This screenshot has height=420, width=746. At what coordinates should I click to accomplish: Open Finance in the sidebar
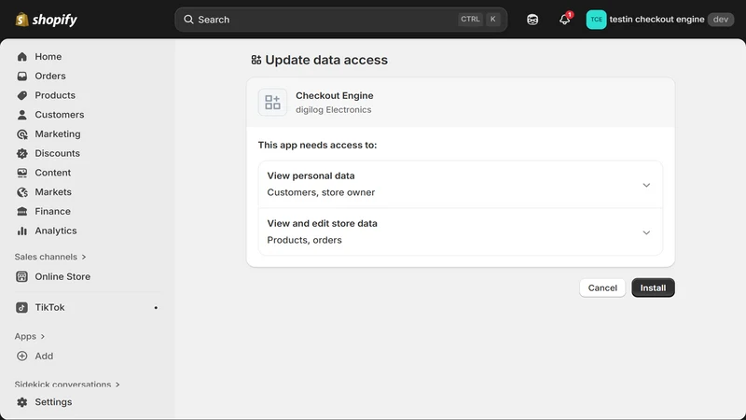(52, 212)
